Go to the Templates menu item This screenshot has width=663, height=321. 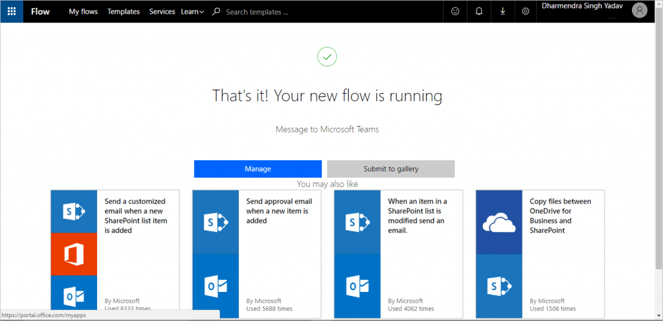pos(123,12)
